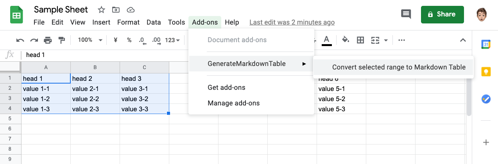498x164 pixels.
Task: Star the Sample Sheet document
Action: (x=101, y=10)
